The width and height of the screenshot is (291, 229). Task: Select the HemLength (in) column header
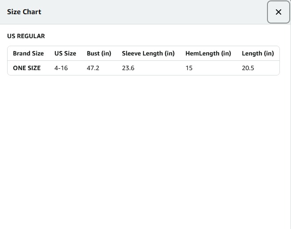pos(208,53)
